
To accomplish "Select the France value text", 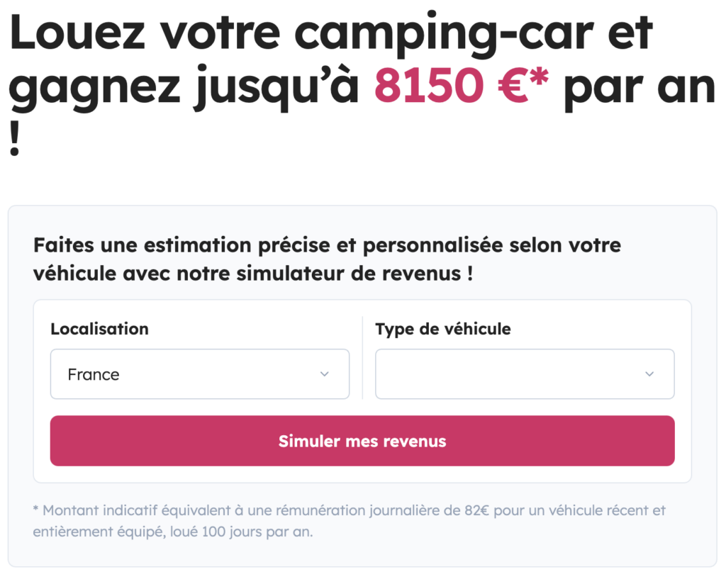I will [94, 374].
